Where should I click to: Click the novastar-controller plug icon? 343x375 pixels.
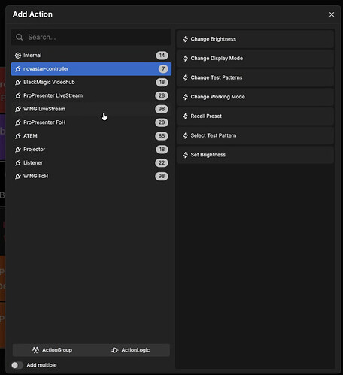[x=18, y=69]
